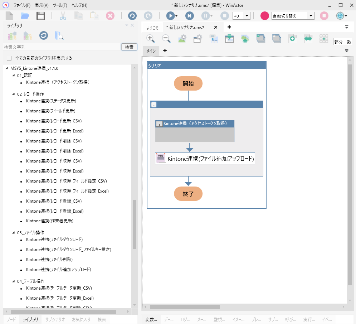
Task: Open the +0 speed dropdown
Action: click(x=247, y=16)
